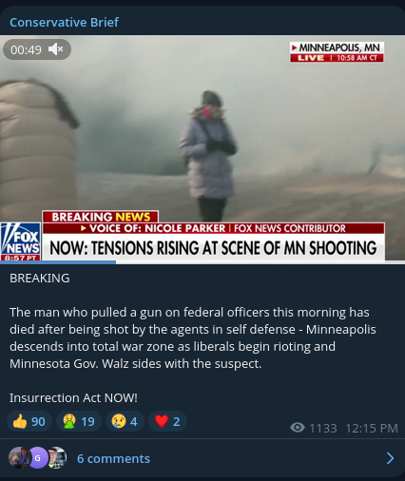The image size is (405, 481).
Task: Open the comments chevron arrow
Action: pyautogui.click(x=391, y=458)
